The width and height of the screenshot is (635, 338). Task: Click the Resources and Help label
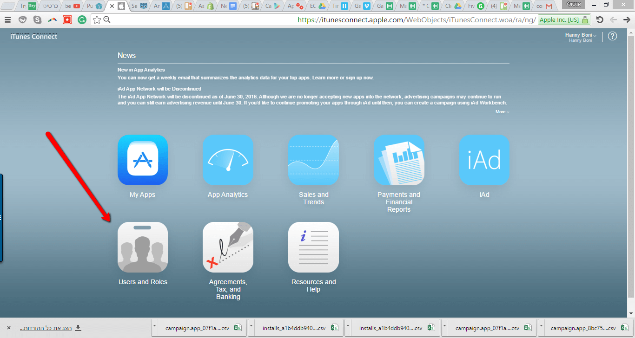pyautogui.click(x=314, y=286)
